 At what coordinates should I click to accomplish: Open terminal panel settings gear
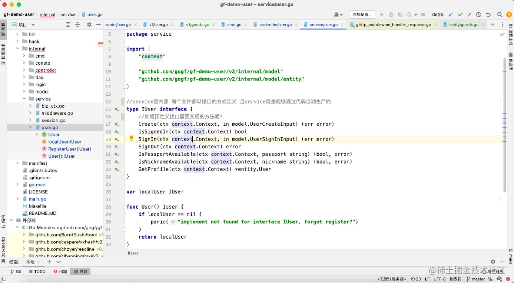(x=493, y=262)
